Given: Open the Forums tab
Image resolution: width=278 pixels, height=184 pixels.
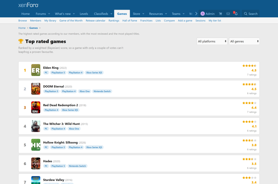Looking at the screenshot, I should click(41, 14).
